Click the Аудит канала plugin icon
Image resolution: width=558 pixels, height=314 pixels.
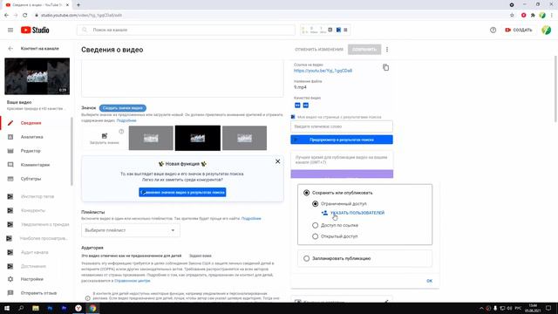coord(10,252)
